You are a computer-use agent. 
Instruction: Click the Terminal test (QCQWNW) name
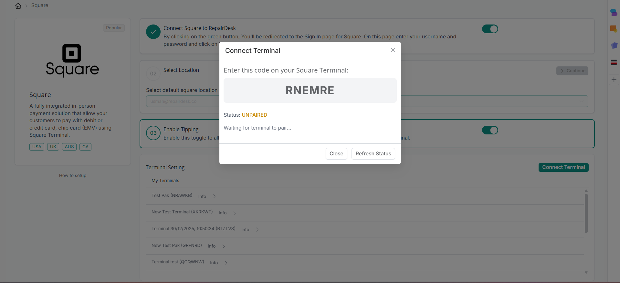[x=178, y=262]
